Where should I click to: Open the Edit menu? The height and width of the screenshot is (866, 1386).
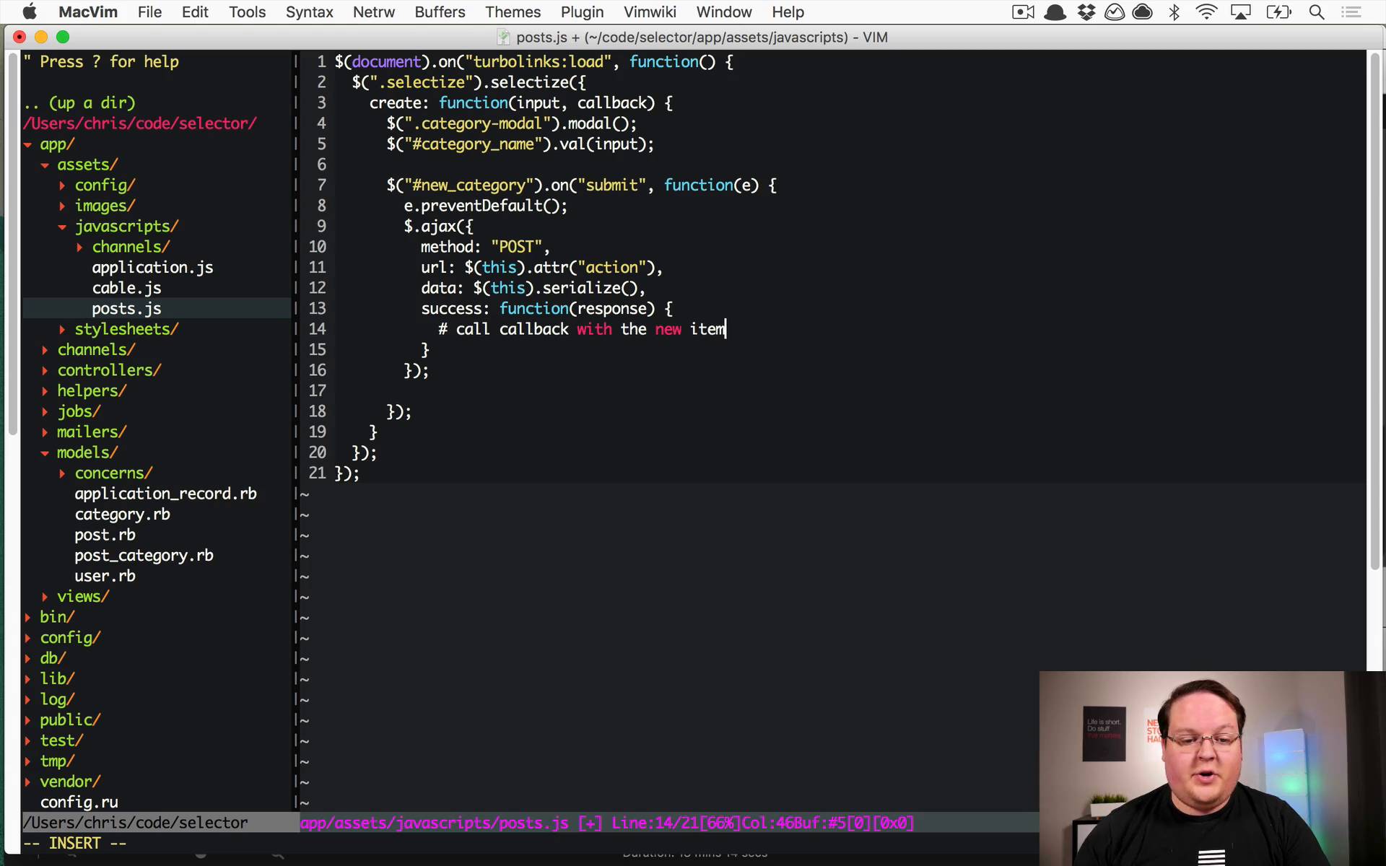coord(195,12)
